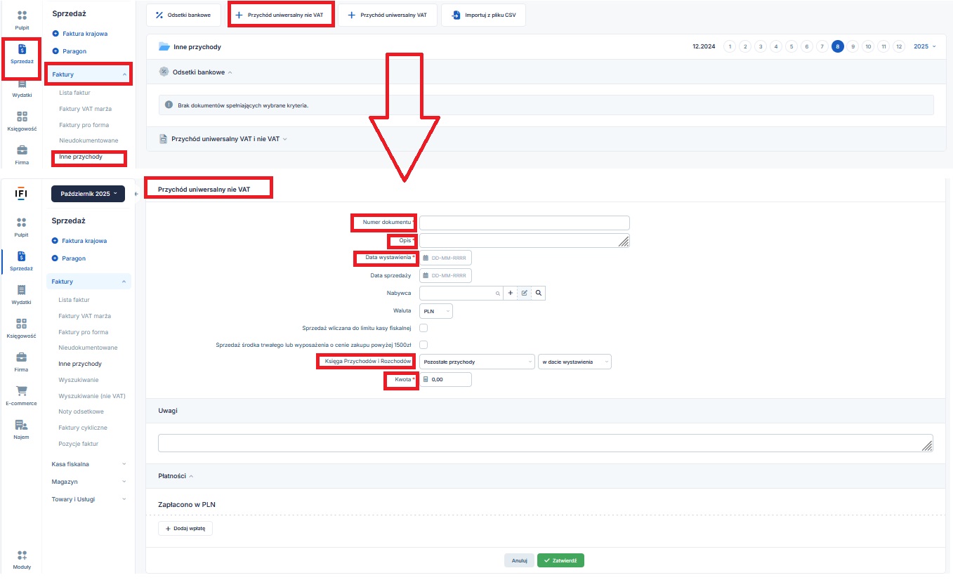The height and width of the screenshot is (580, 953).
Task: Add new buyer with plus icon beside Nabywca
Action: [511, 293]
